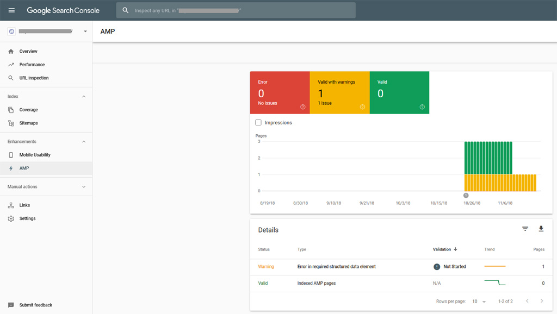The height and width of the screenshot is (314, 557).
Task: Toggle the navigation sidebar via hamburger menu
Action: click(x=11, y=10)
